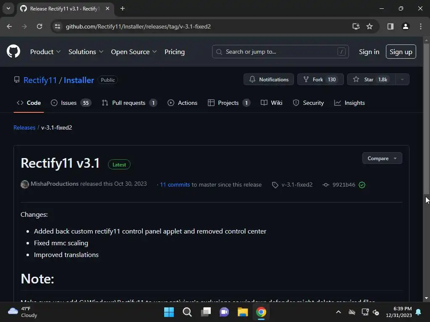Image resolution: width=430 pixels, height=322 pixels.
Task: Open the Chrome profile icon
Action: tap(406, 26)
